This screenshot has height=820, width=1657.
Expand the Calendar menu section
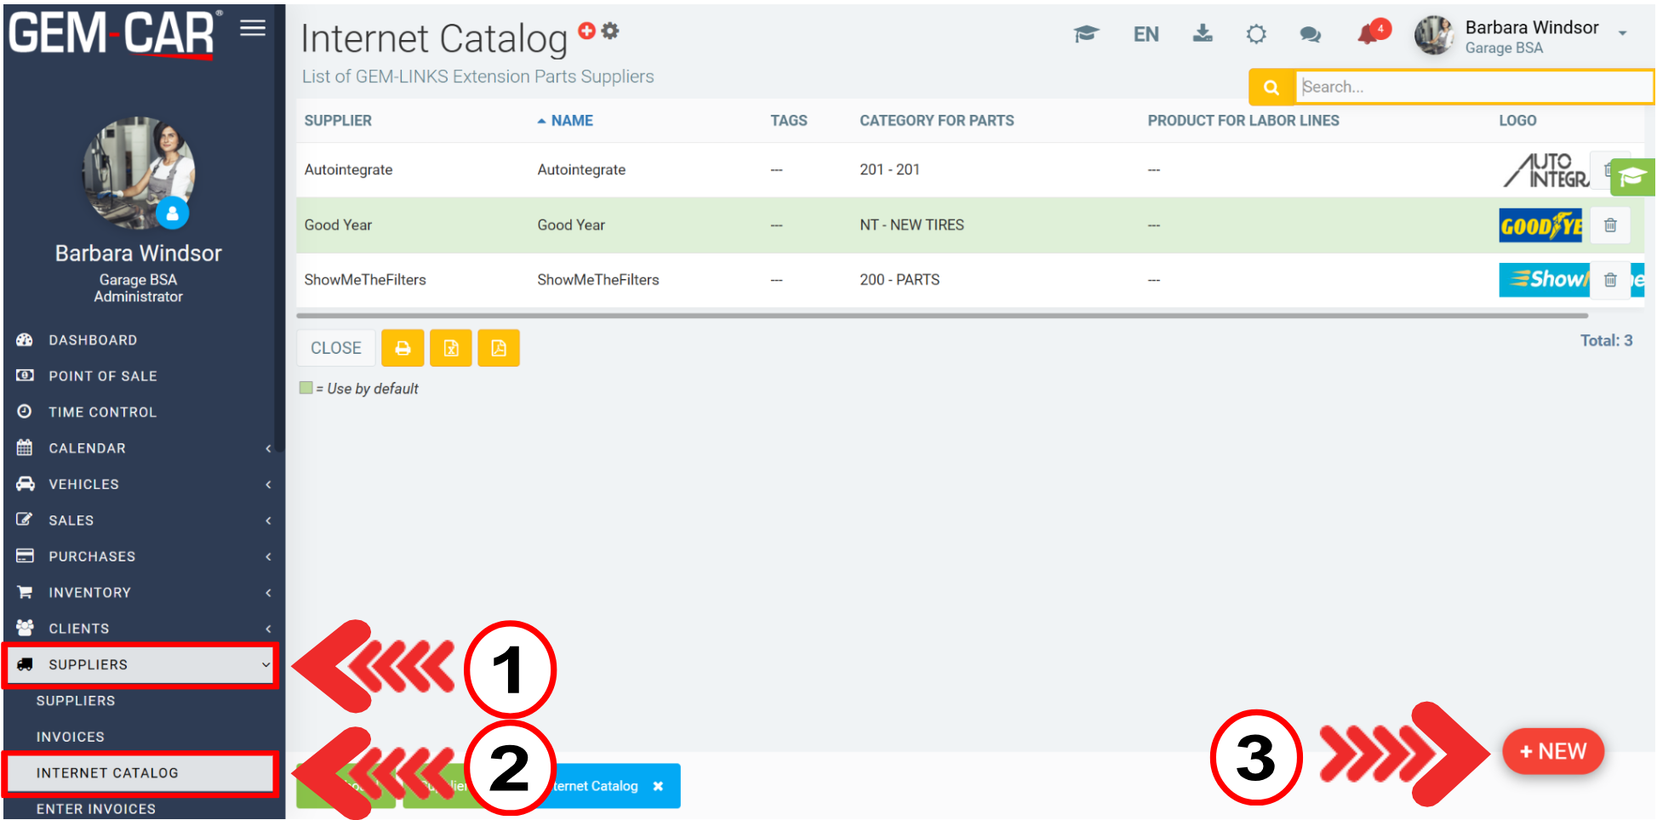[x=140, y=448]
